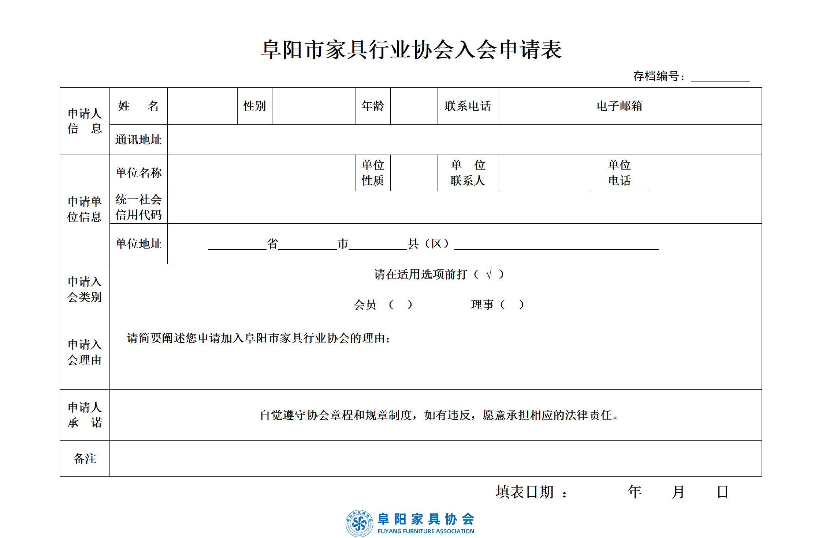
Task: Click the pledge sentence 自觉遵守协会章程和规章制度
Action: pos(439,415)
